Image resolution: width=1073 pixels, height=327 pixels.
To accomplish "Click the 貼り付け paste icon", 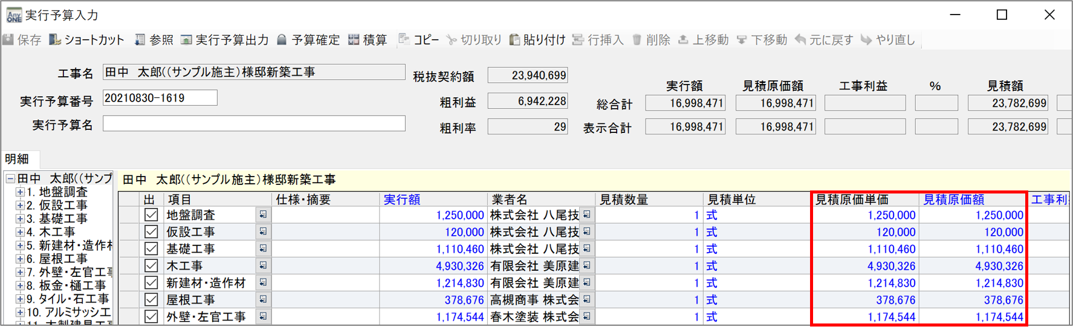I will (x=514, y=40).
